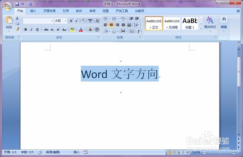243x157 pixels.
Task: Switch to the 引用 tab
Action: tap(66, 11)
